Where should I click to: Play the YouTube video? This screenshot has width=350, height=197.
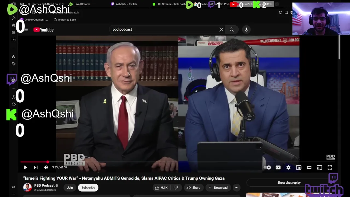25,167
